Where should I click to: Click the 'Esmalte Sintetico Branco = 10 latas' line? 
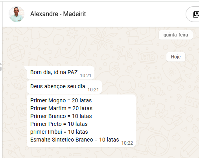point(75,140)
